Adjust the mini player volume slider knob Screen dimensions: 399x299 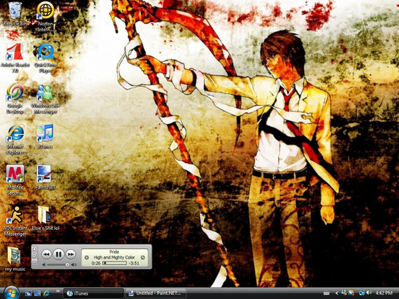[67, 265]
